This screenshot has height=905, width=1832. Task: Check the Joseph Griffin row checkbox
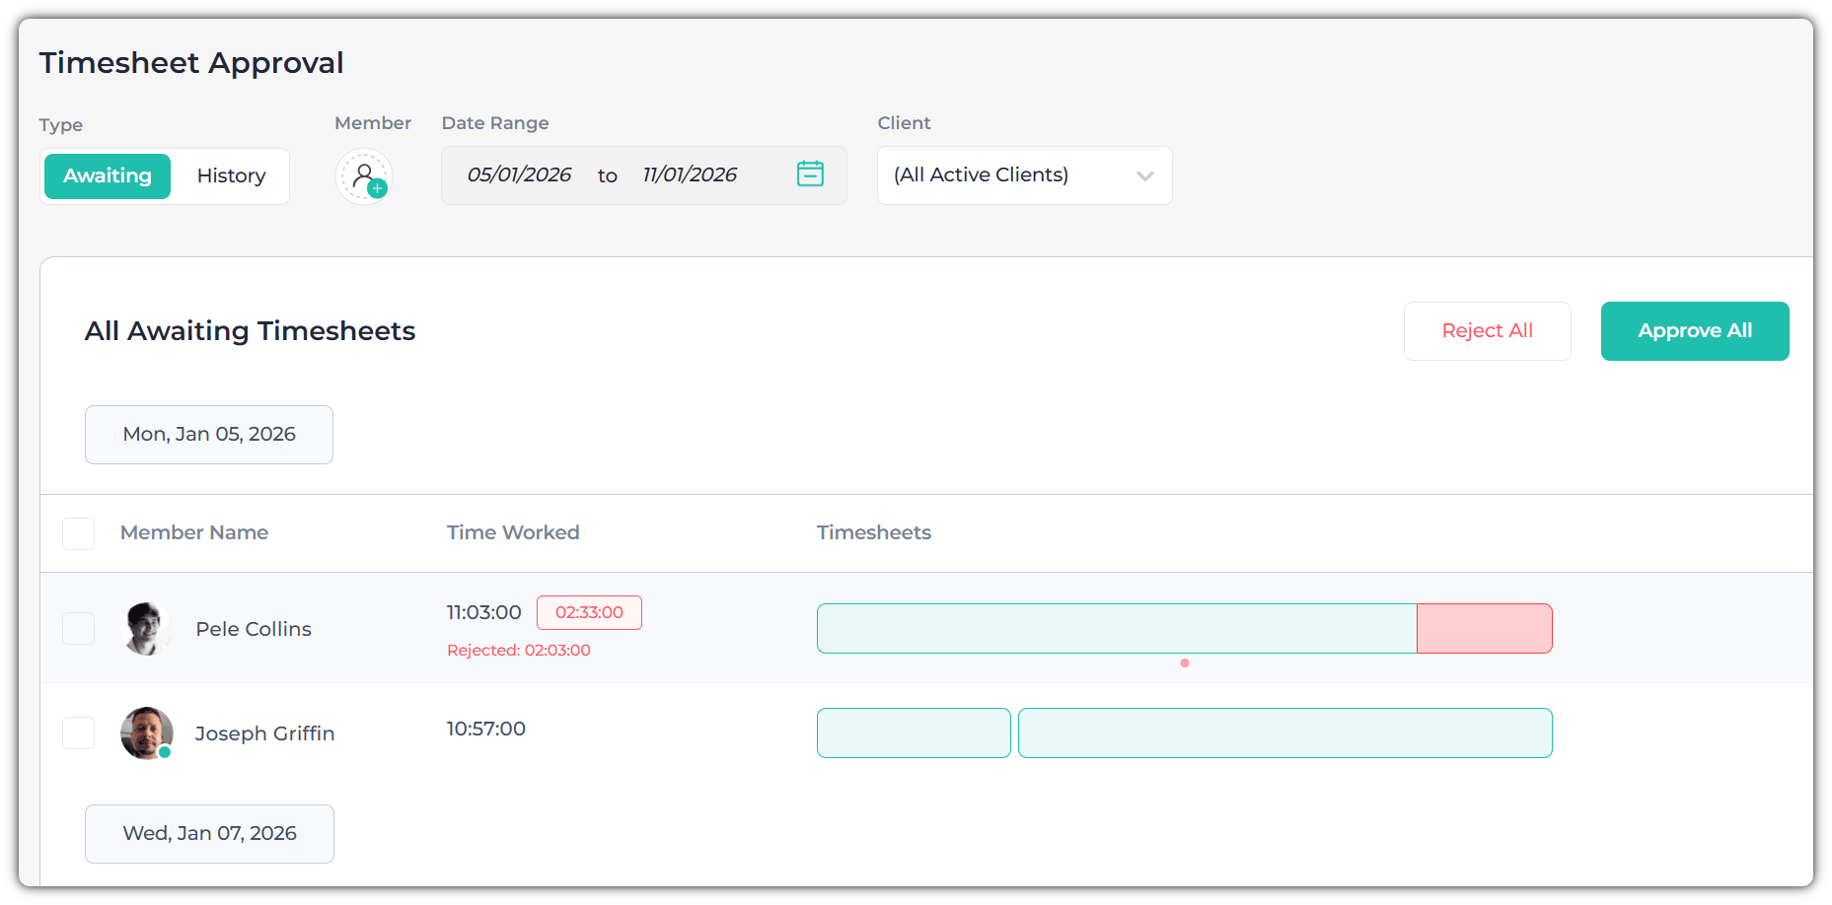79,733
